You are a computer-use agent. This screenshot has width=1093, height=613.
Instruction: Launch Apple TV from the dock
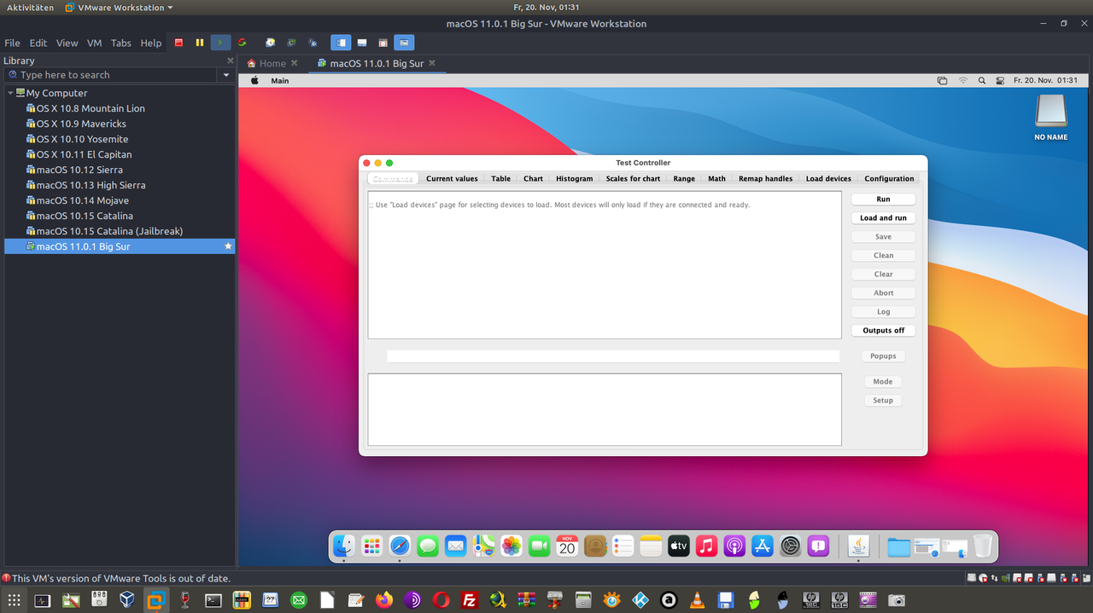pyautogui.click(x=678, y=546)
